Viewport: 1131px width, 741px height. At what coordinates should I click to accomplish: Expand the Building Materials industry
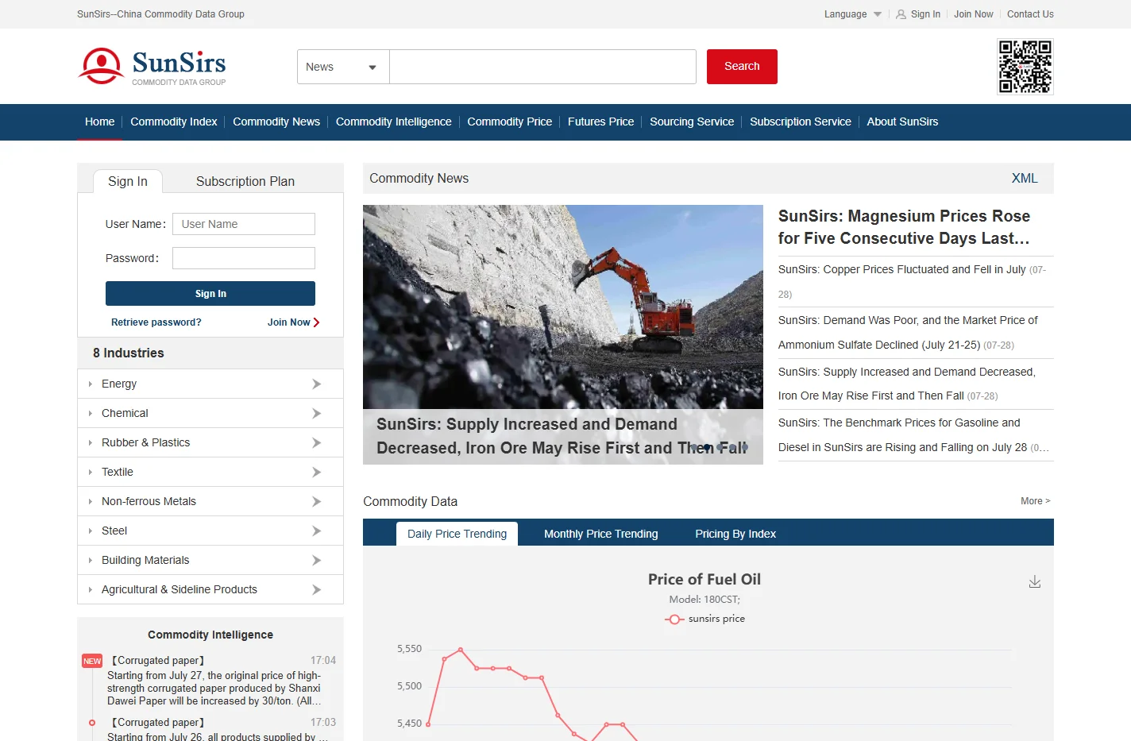(x=210, y=560)
